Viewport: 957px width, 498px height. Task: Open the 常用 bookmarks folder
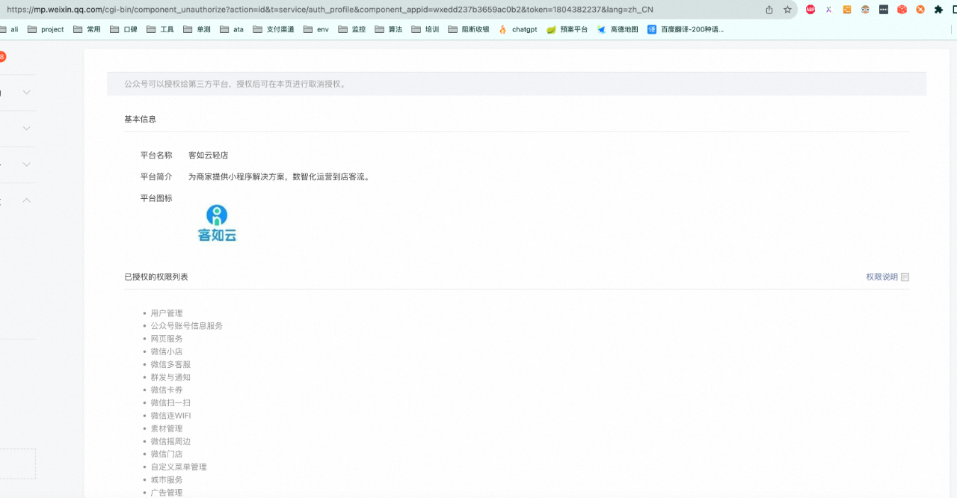(87, 30)
